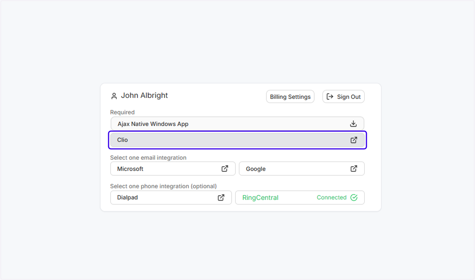475x280 pixels.
Task: Click the 'Select one email integration' label
Action: 148,158
